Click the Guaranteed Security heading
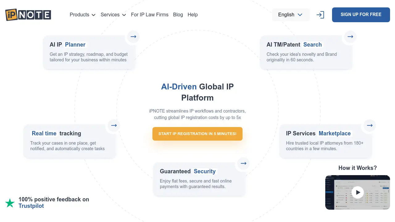Image resolution: width=395 pixels, height=222 pixels. 188,171
